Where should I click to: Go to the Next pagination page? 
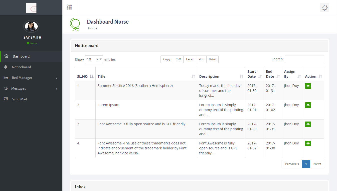pos(317,164)
